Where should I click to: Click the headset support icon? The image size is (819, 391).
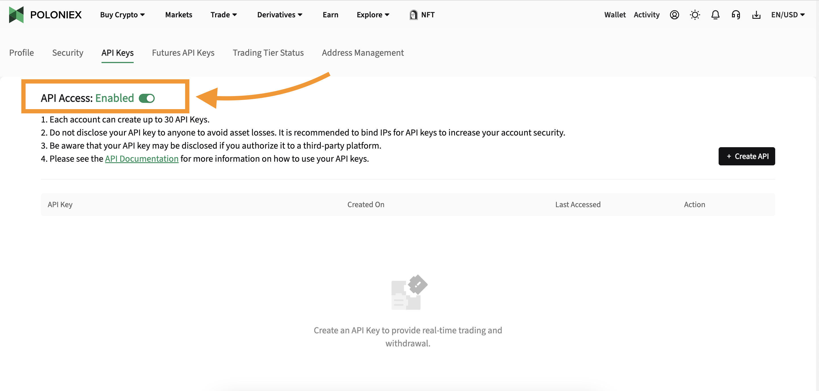(x=736, y=14)
